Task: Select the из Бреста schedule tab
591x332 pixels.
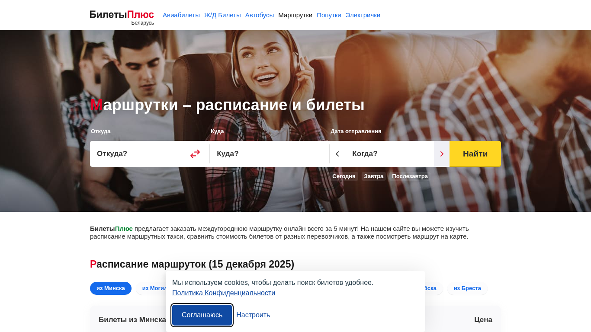Action: [467, 288]
